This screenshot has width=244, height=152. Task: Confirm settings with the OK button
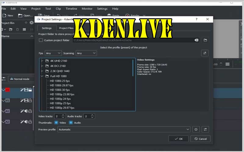(178, 139)
